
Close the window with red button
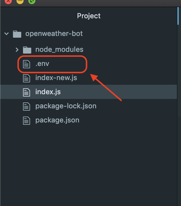pyautogui.click(x=8, y=1)
